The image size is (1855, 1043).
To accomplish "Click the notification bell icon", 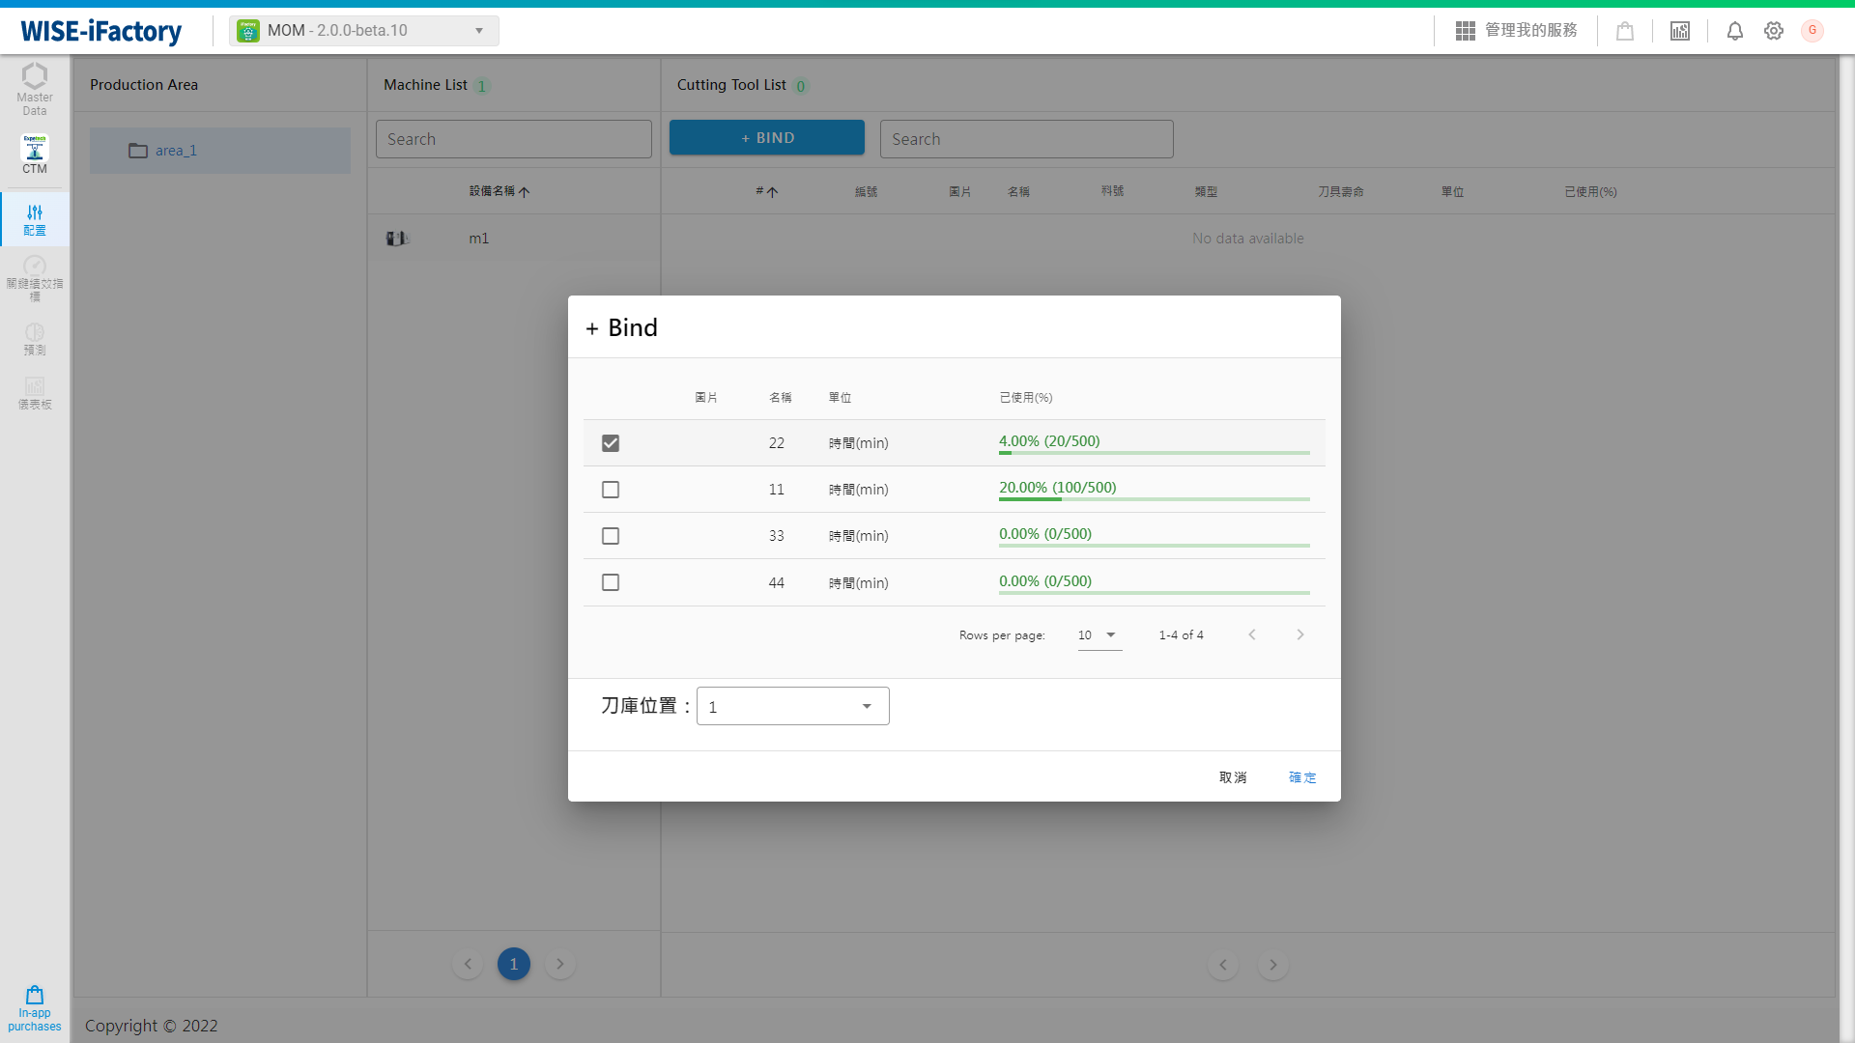I will [x=1735, y=31].
